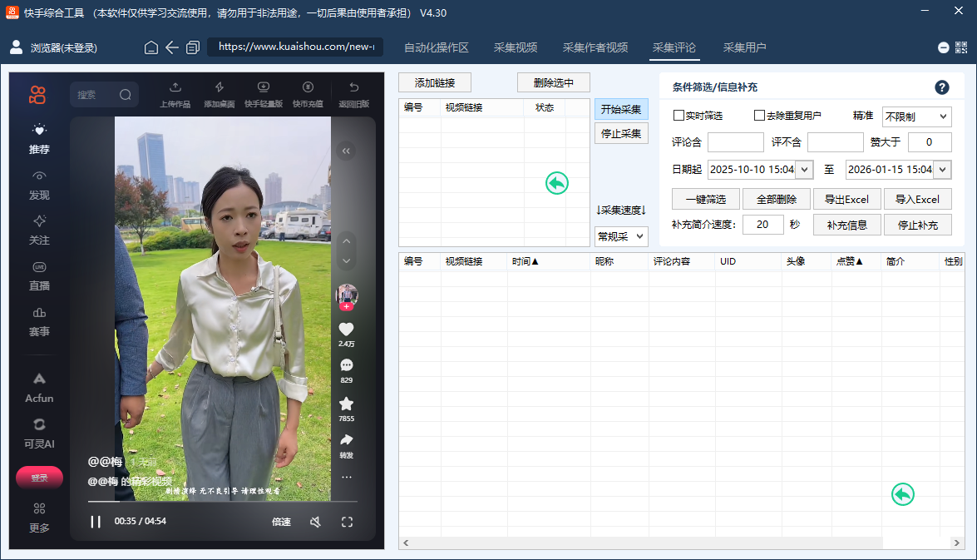This screenshot has width=977, height=560.
Task: Click the help question mark icon
Action: point(941,87)
